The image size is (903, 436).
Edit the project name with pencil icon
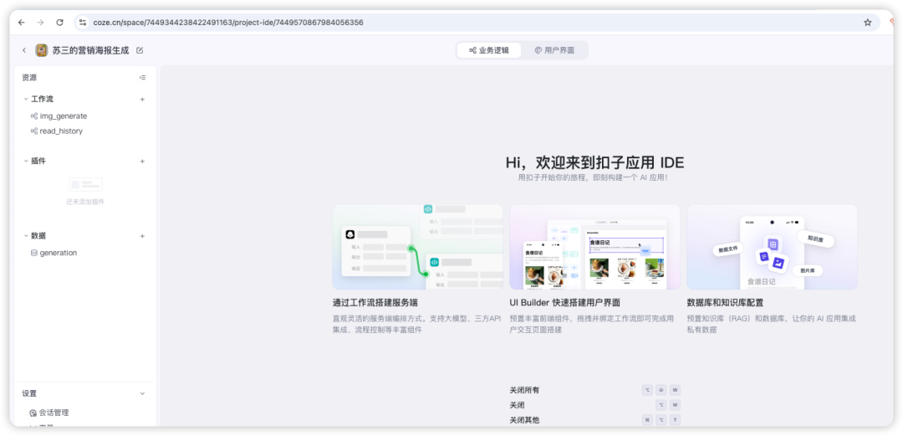(140, 50)
